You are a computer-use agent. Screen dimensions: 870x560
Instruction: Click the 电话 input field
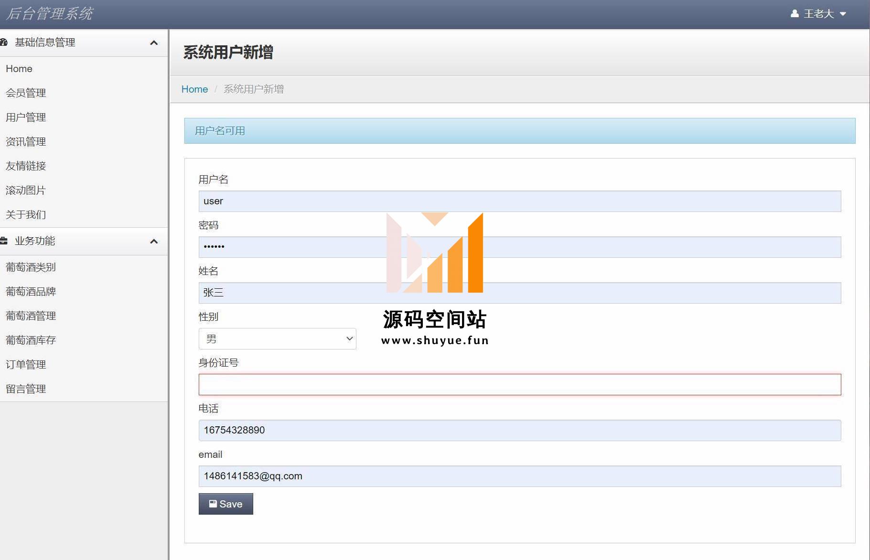click(x=520, y=431)
